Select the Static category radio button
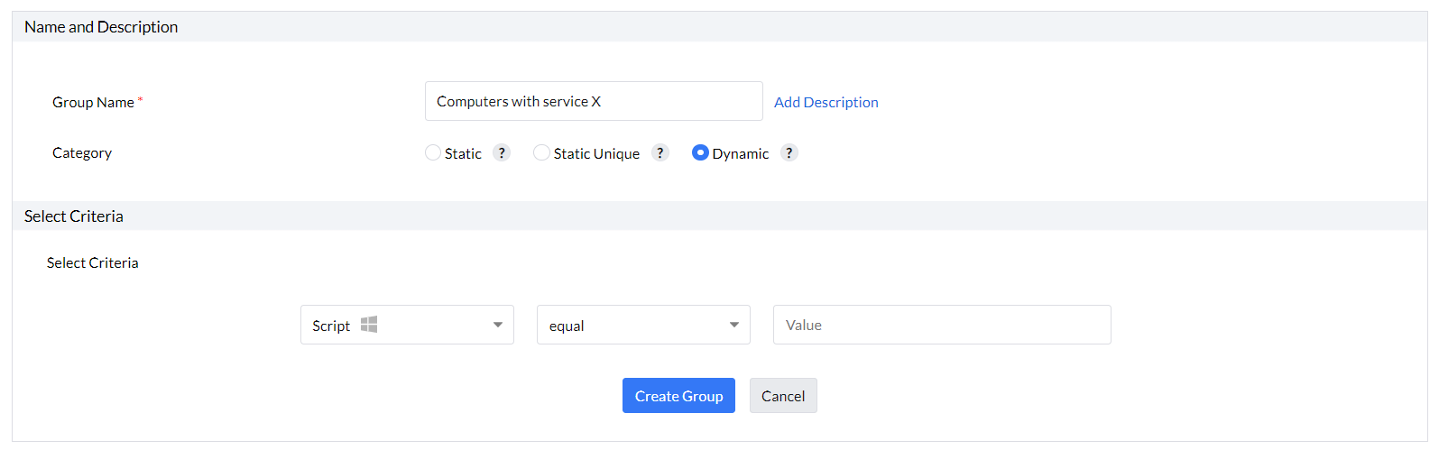 click(x=433, y=153)
